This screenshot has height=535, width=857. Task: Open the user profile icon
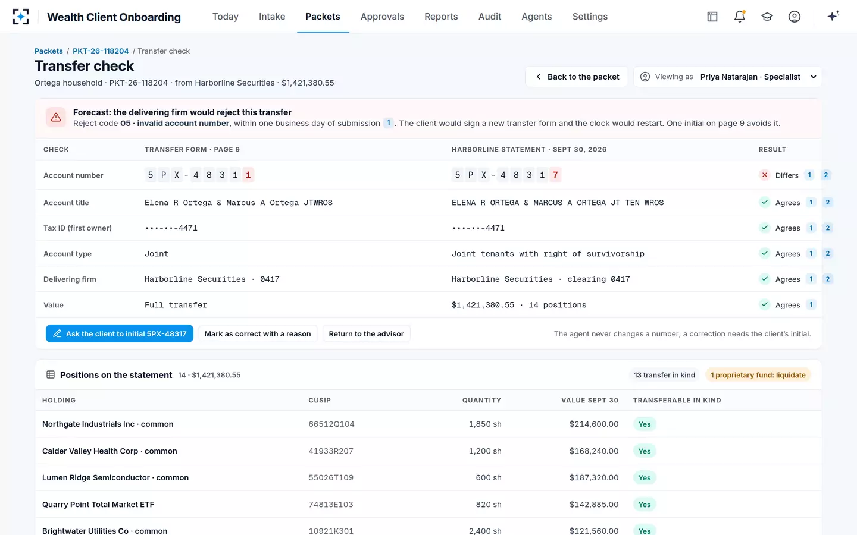coord(795,17)
